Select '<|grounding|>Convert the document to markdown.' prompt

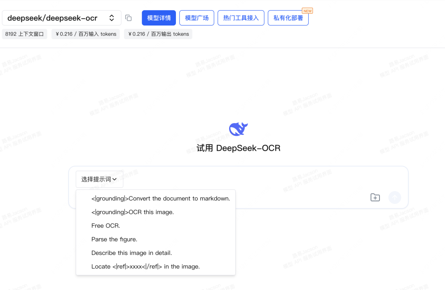click(x=156, y=199)
